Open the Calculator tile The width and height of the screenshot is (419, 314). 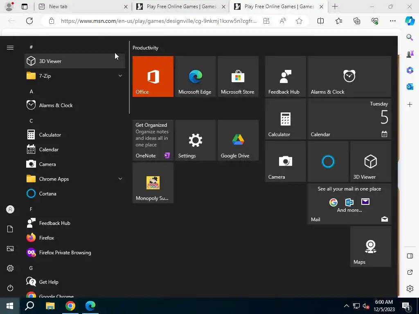(x=285, y=119)
